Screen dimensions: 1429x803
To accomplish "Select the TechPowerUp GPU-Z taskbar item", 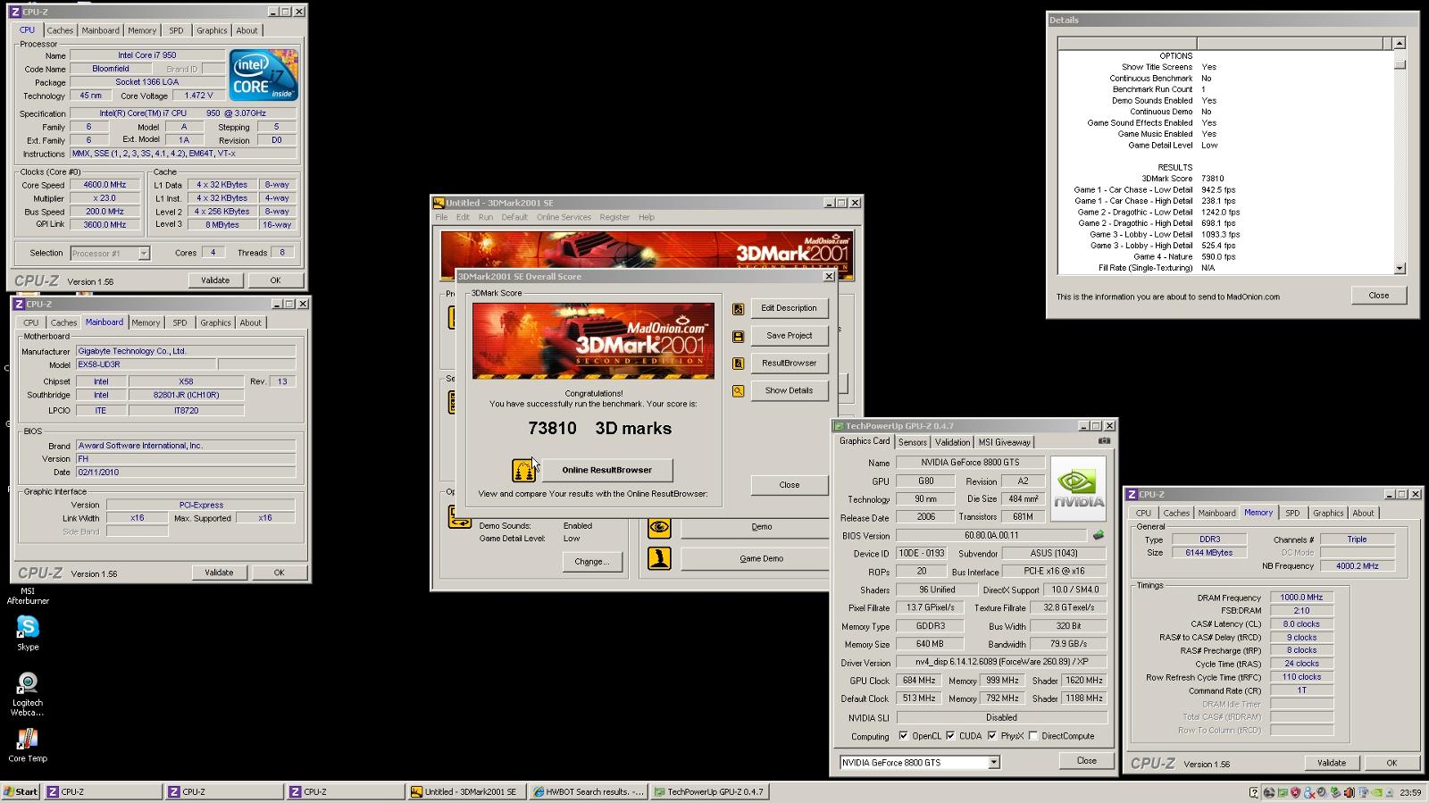I will coord(709,791).
